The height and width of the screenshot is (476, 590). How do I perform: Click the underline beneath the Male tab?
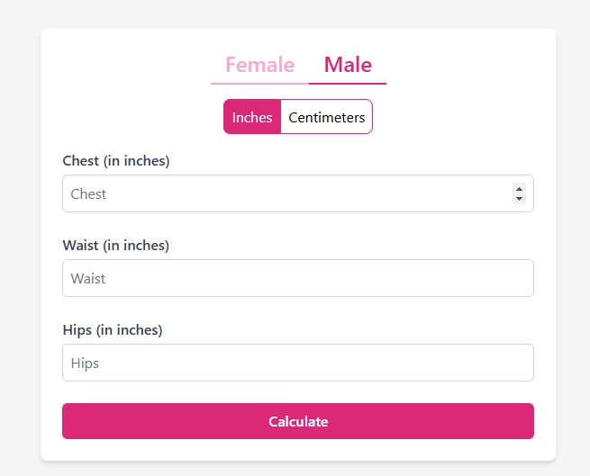pyautogui.click(x=348, y=83)
